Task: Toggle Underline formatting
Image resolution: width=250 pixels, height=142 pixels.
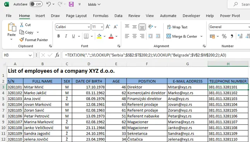Action: (74, 36)
